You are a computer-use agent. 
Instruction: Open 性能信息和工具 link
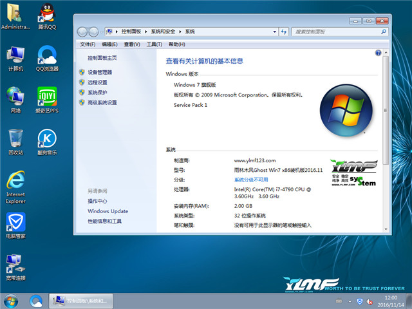tap(104, 221)
